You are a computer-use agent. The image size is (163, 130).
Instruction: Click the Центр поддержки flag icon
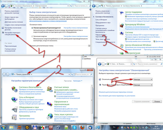(122, 13)
